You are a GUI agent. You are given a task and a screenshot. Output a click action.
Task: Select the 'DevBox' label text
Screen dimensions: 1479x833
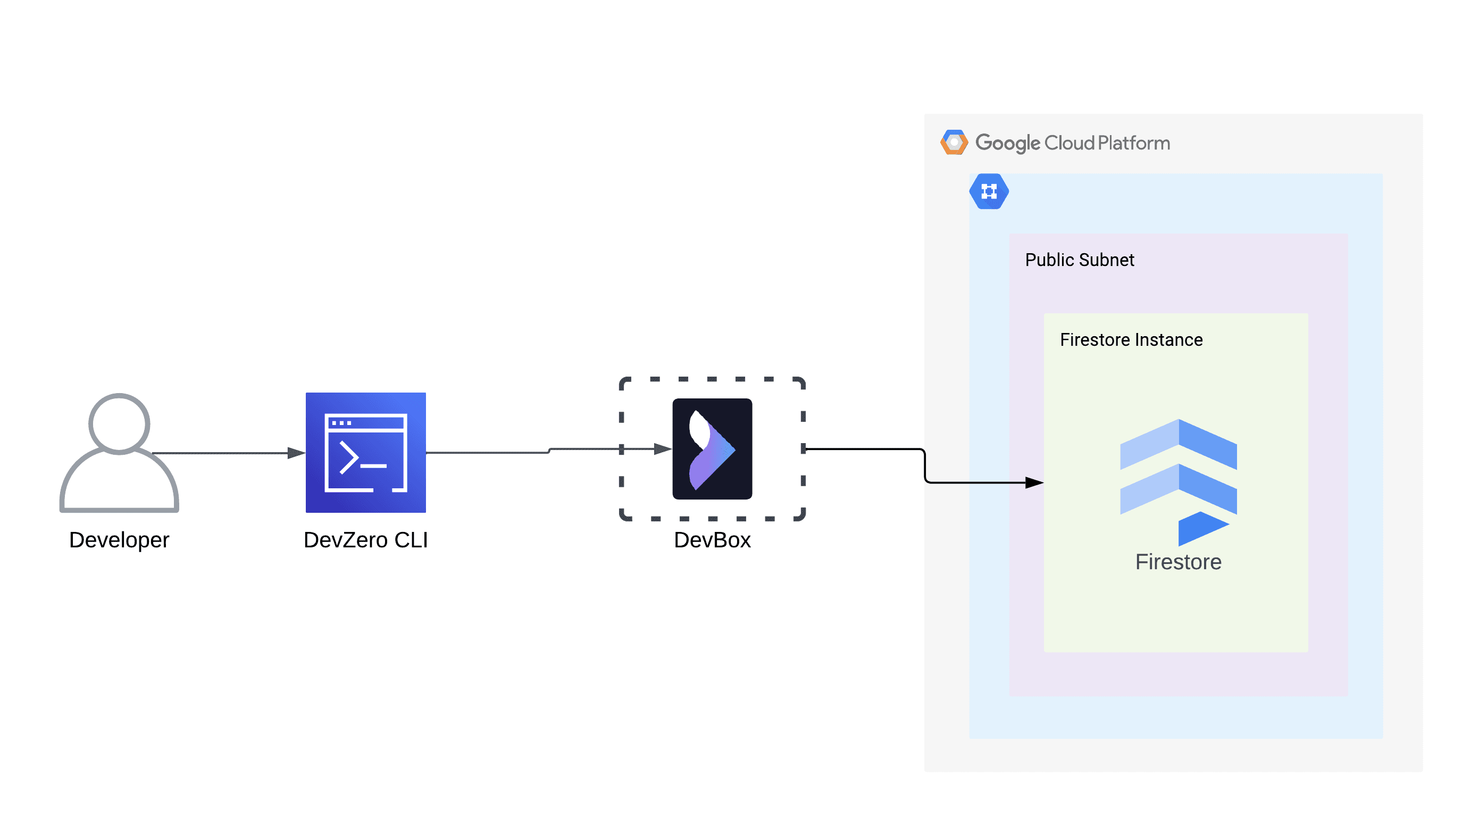point(712,540)
